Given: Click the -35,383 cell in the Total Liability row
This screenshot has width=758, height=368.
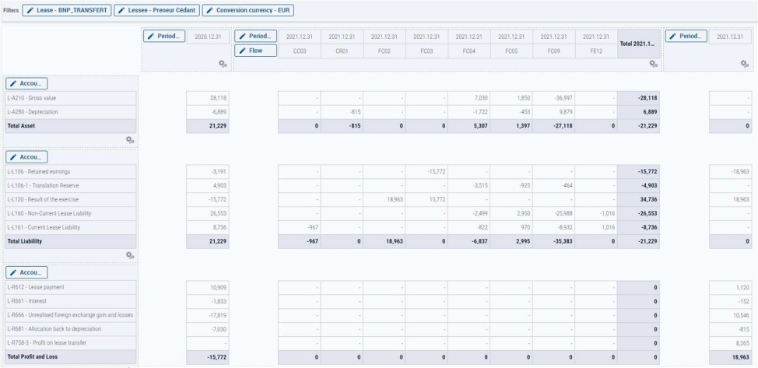Looking at the screenshot, I should coord(554,242).
